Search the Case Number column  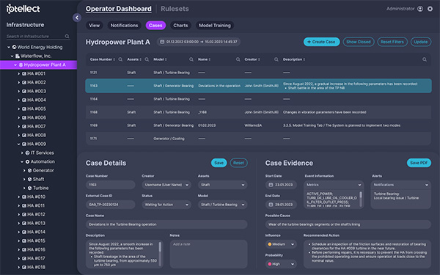pyautogui.click(x=120, y=59)
